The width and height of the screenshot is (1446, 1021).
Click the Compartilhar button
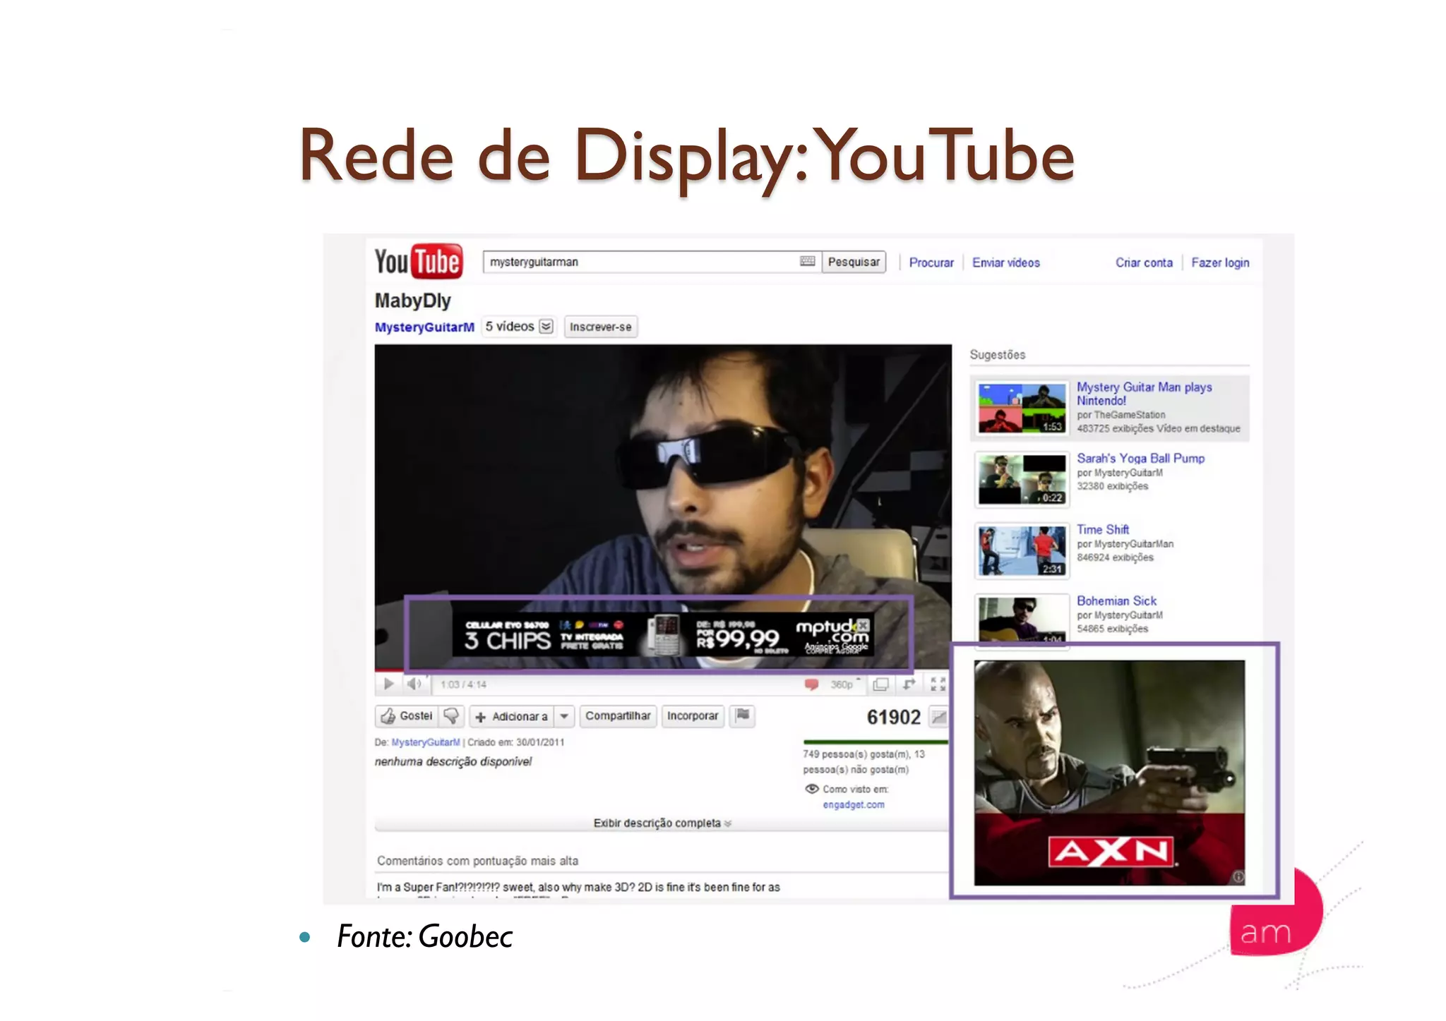618,715
